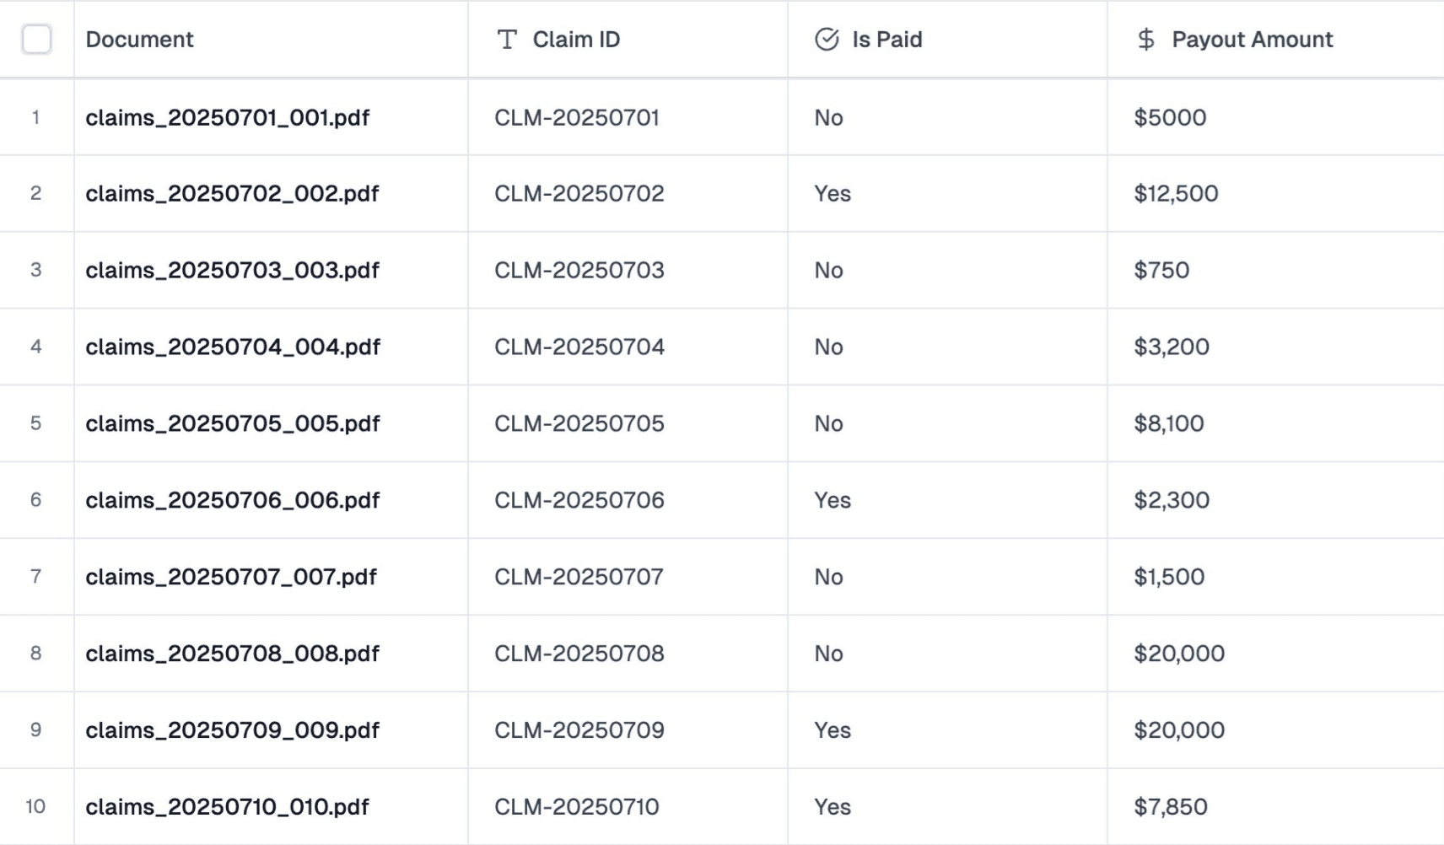The width and height of the screenshot is (1444, 845).
Task: Open claims_20250707_007.pdf document
Action: point(231,577)
